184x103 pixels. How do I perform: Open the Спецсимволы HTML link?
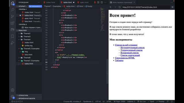click(x=125, y=58)
